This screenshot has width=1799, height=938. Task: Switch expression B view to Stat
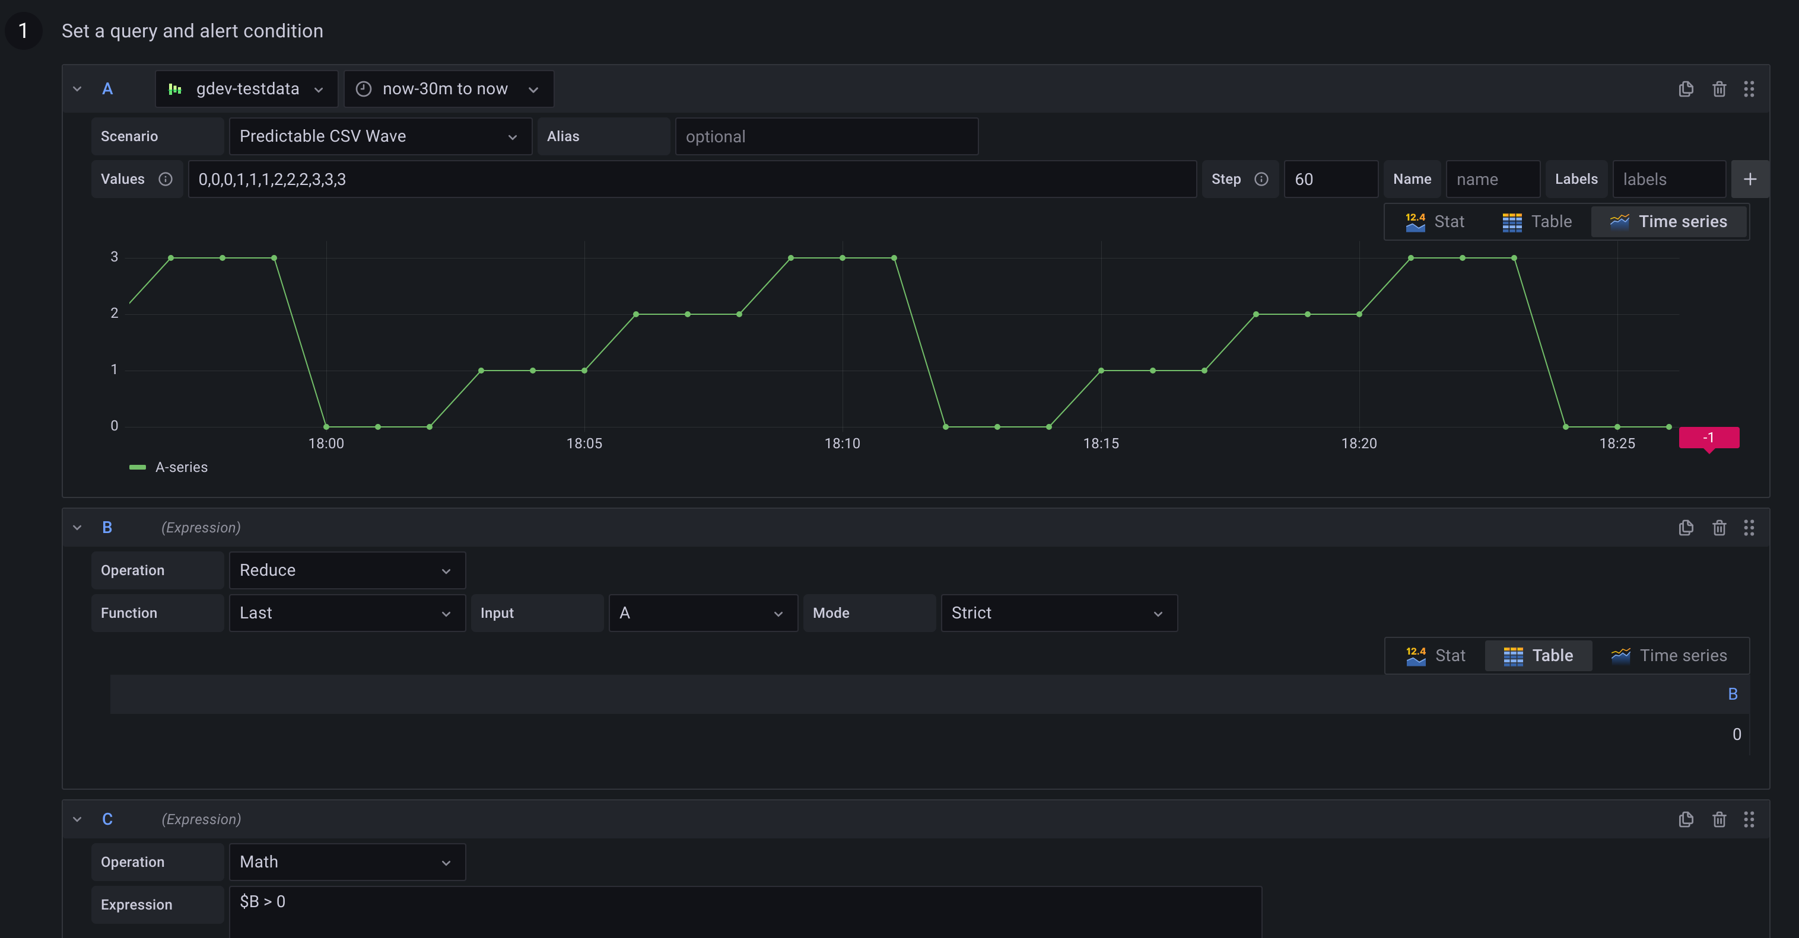(x=1436, y=655)
